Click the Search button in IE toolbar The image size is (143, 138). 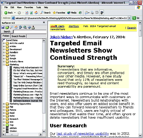tap(46, 13)
